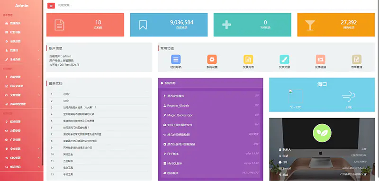The image size is (379, 181).
Task: Click the green leaf avatar on contact card
Action: click(x=322, y=133)
